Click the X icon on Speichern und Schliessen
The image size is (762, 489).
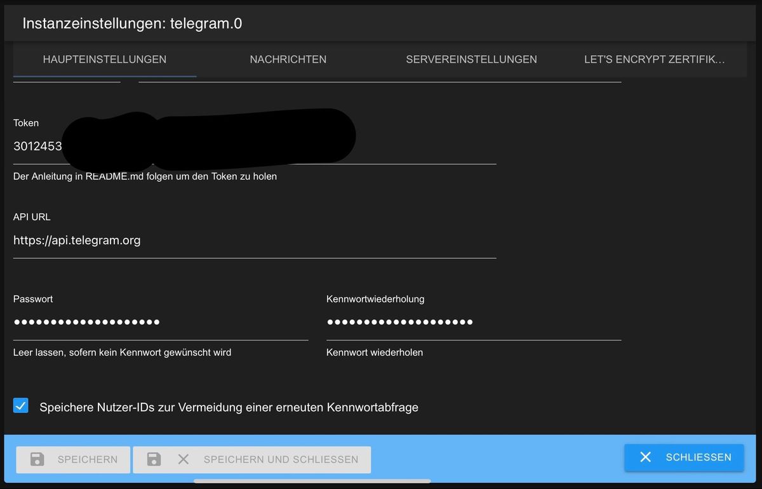pos(184,459)
